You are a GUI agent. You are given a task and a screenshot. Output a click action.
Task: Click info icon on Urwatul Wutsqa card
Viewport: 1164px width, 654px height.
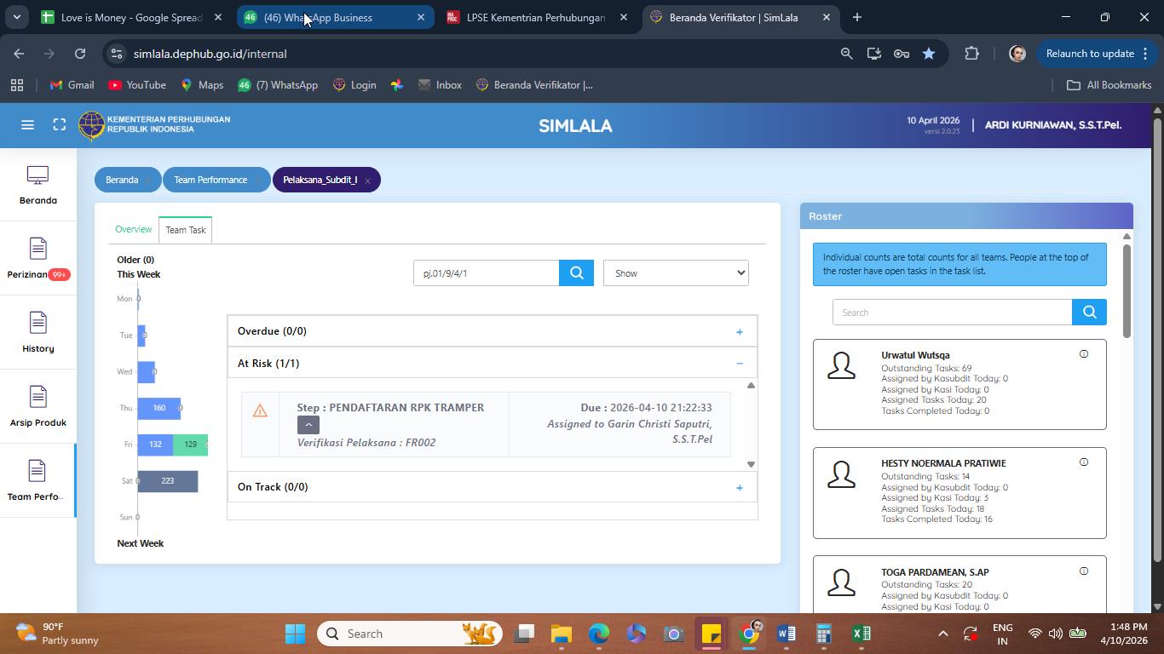1084,354
